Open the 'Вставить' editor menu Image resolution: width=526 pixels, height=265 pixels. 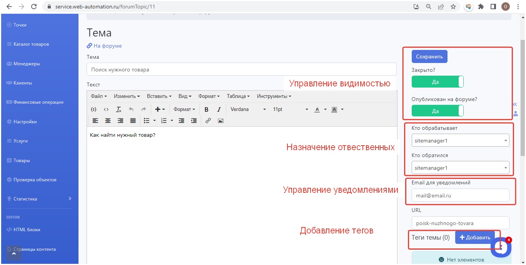click(159, 96)
